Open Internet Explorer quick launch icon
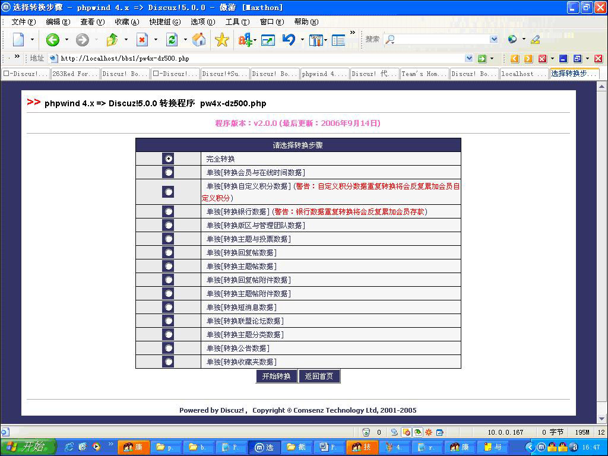Viewport: 608px width, 456px height. (x=69, y=447)
